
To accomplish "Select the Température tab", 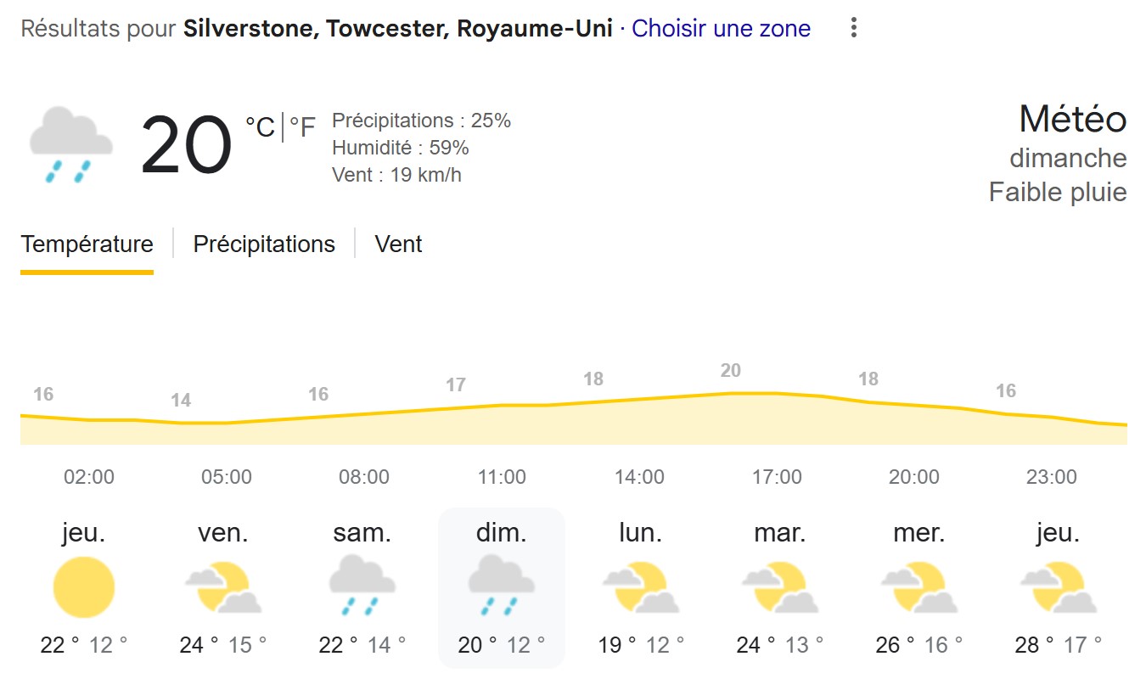I will click(87, 244).
